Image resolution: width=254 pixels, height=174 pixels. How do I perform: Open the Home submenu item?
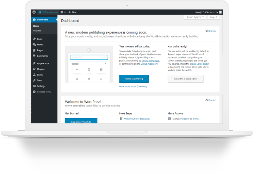click(x=36, y=26)
